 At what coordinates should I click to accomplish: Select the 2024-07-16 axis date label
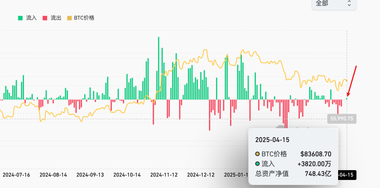16,175
